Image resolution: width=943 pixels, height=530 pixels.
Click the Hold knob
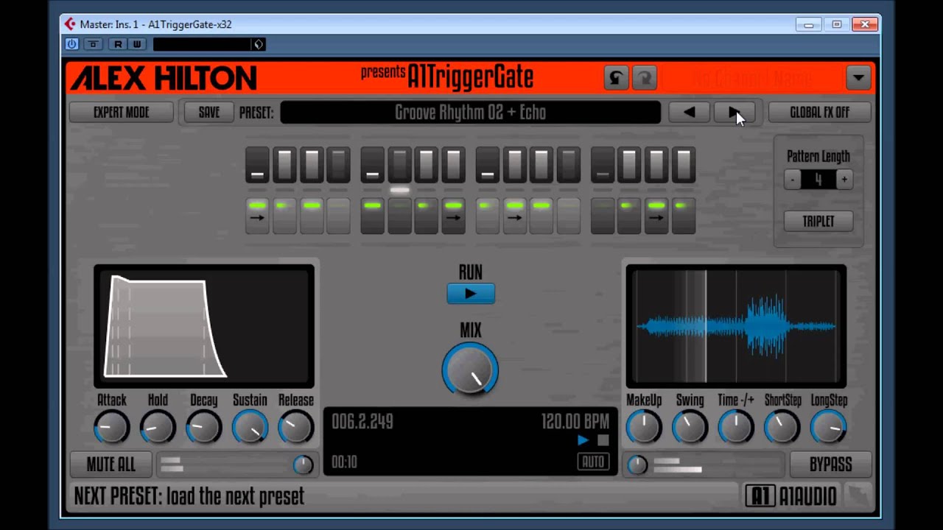point(158,427)
